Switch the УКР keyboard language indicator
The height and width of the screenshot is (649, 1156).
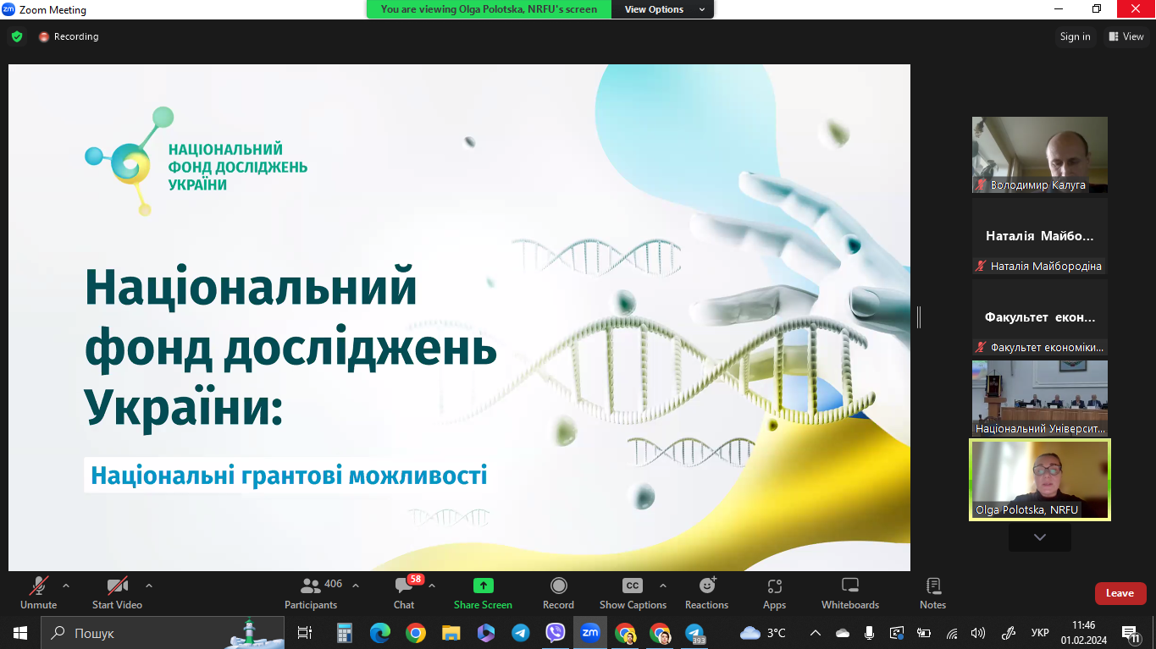[x=1040, y=633]
